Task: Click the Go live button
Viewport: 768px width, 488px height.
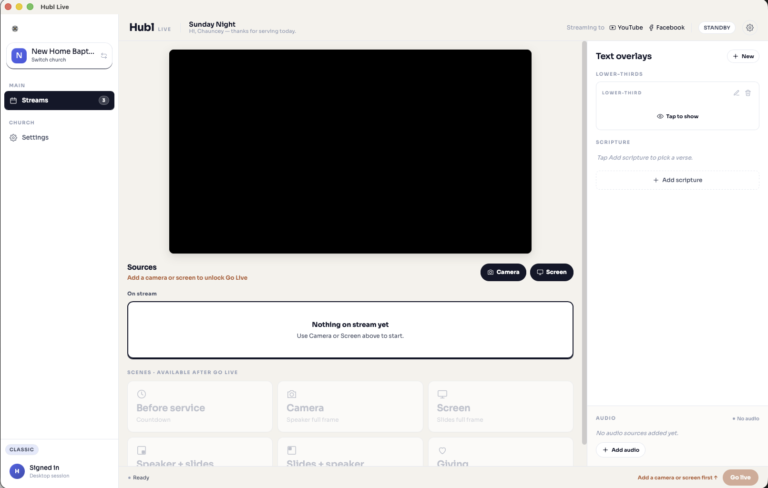Action: coord(740,478)
